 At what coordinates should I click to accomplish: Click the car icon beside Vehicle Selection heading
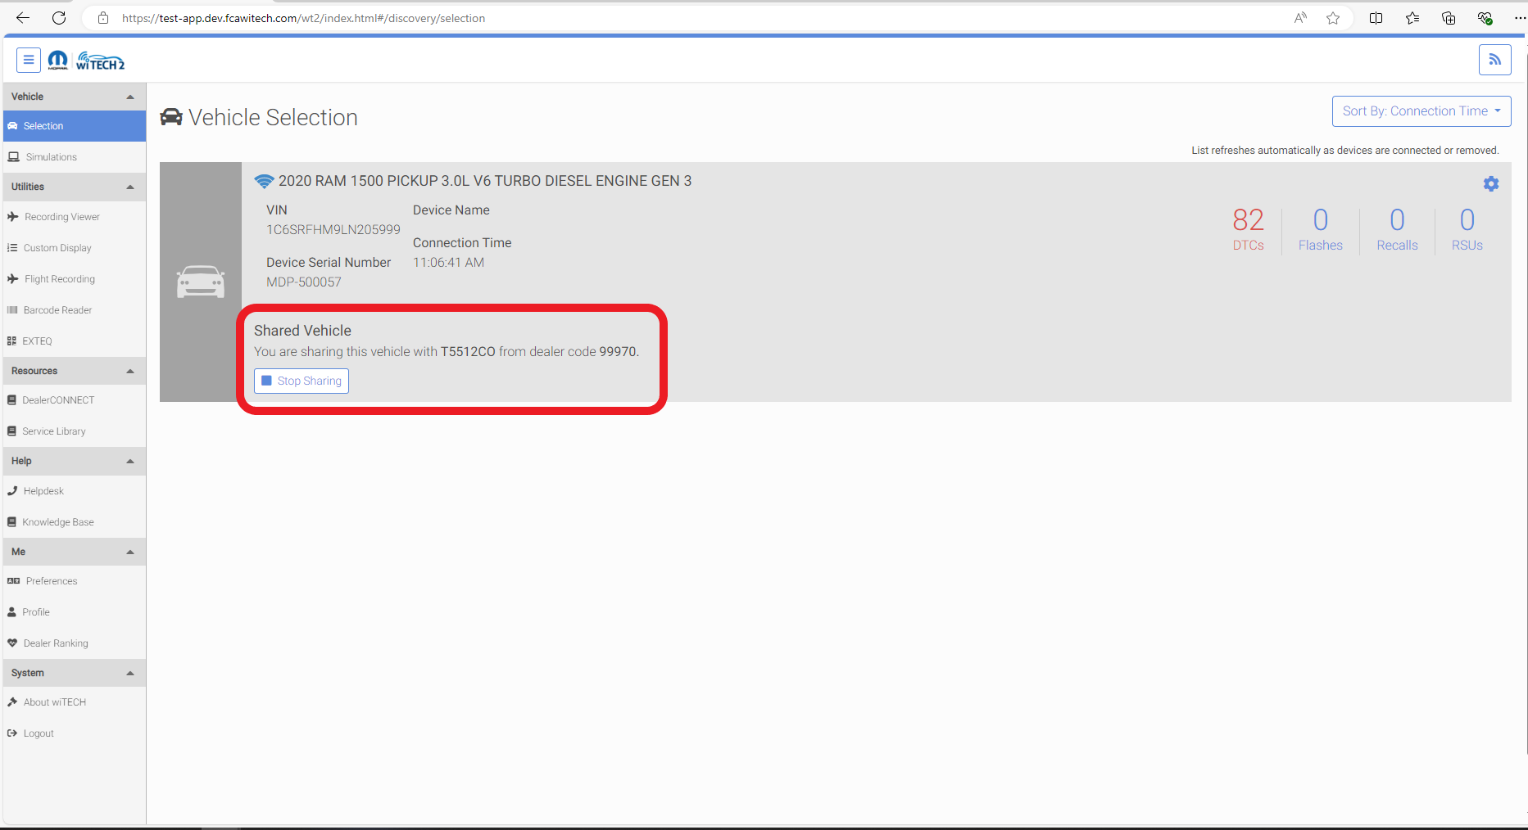(171, 117)
